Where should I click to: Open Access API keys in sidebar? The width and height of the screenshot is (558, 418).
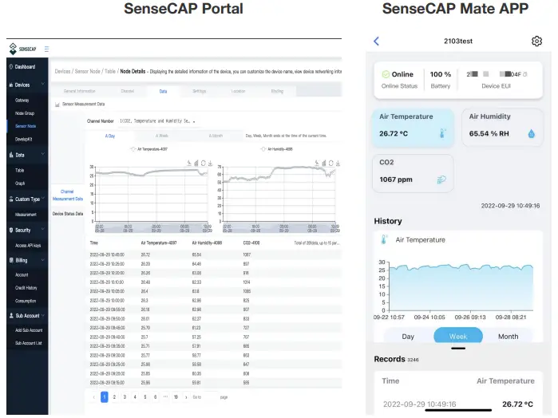[28, 246]
